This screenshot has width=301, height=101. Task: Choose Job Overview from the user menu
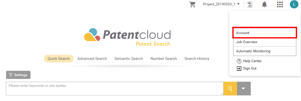(x=265, y=42)
